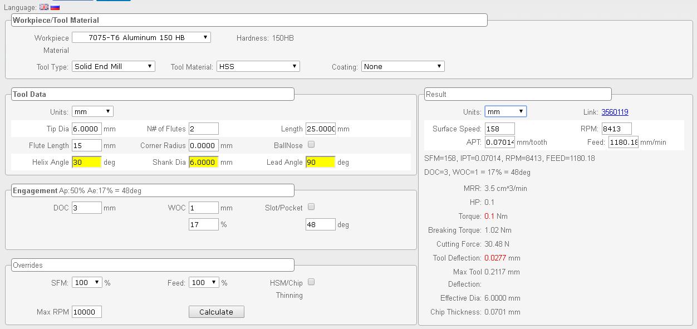Screen dimensions: 697x329
Task: Expand the Tool Type dropdown
Action: [114, 66]
